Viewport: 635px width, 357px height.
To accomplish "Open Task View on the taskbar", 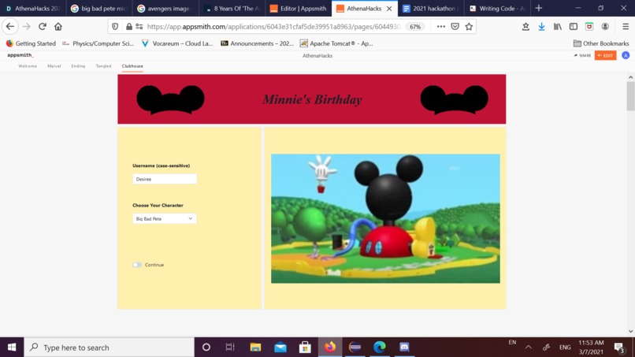I will pos(230,348).
